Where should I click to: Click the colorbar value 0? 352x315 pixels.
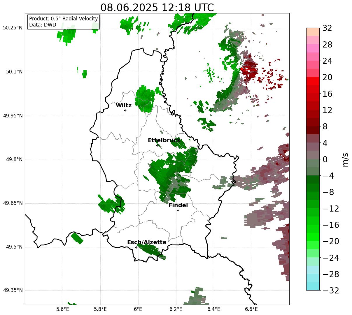[x=325, y=159]
